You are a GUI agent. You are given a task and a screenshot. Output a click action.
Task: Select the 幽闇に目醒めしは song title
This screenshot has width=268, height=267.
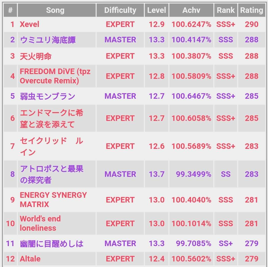coord(52,244)
